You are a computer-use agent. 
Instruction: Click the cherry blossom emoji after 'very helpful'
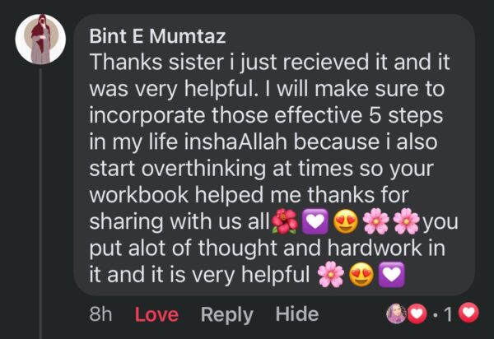(330, 276)
